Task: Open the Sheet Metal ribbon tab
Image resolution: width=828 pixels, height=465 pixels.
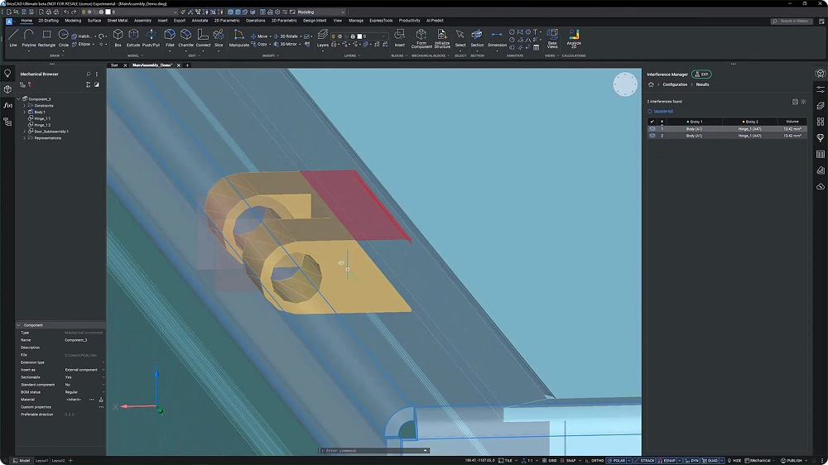Action: click(x=117, y=21)
